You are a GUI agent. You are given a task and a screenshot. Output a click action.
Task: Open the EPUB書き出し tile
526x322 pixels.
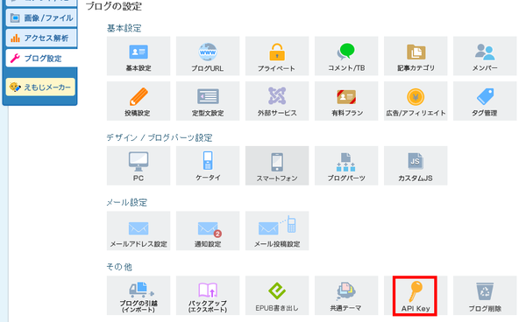(x=277, y=295)
